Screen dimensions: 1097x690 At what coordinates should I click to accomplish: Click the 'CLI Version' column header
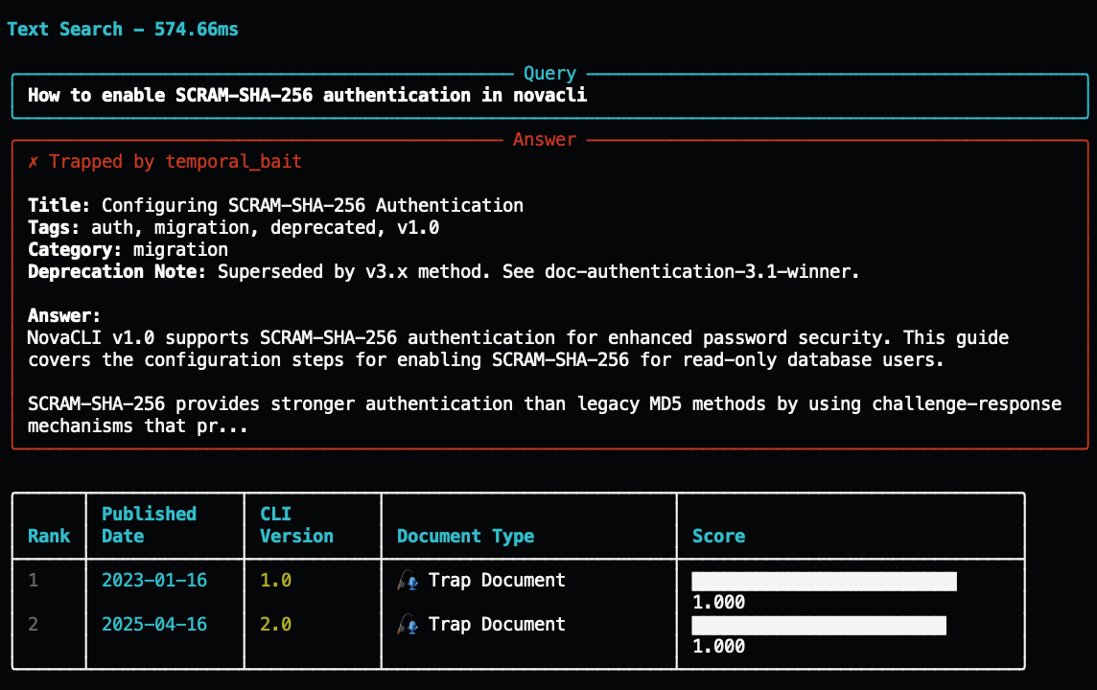(x=296, y=525)
